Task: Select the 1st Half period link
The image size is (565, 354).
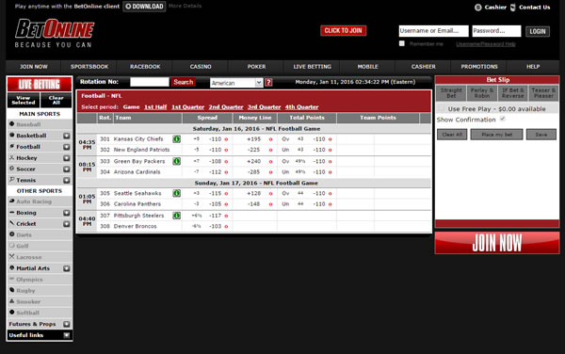Action: (x=155, y=107)
